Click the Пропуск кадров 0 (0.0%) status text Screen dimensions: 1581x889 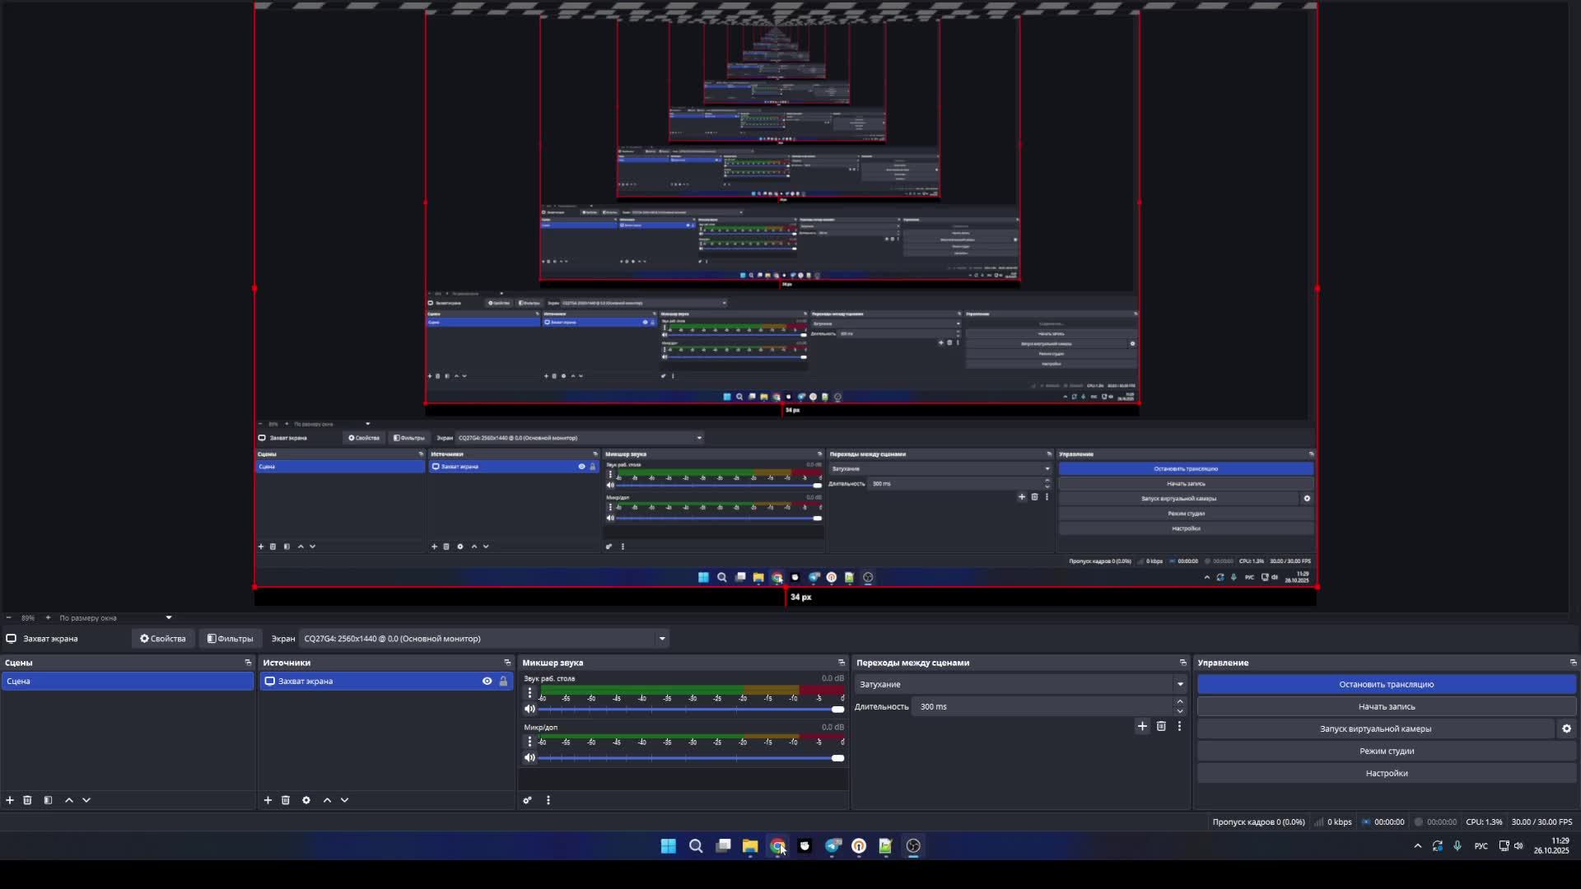pyautogui.click(x=1258, y=822)
